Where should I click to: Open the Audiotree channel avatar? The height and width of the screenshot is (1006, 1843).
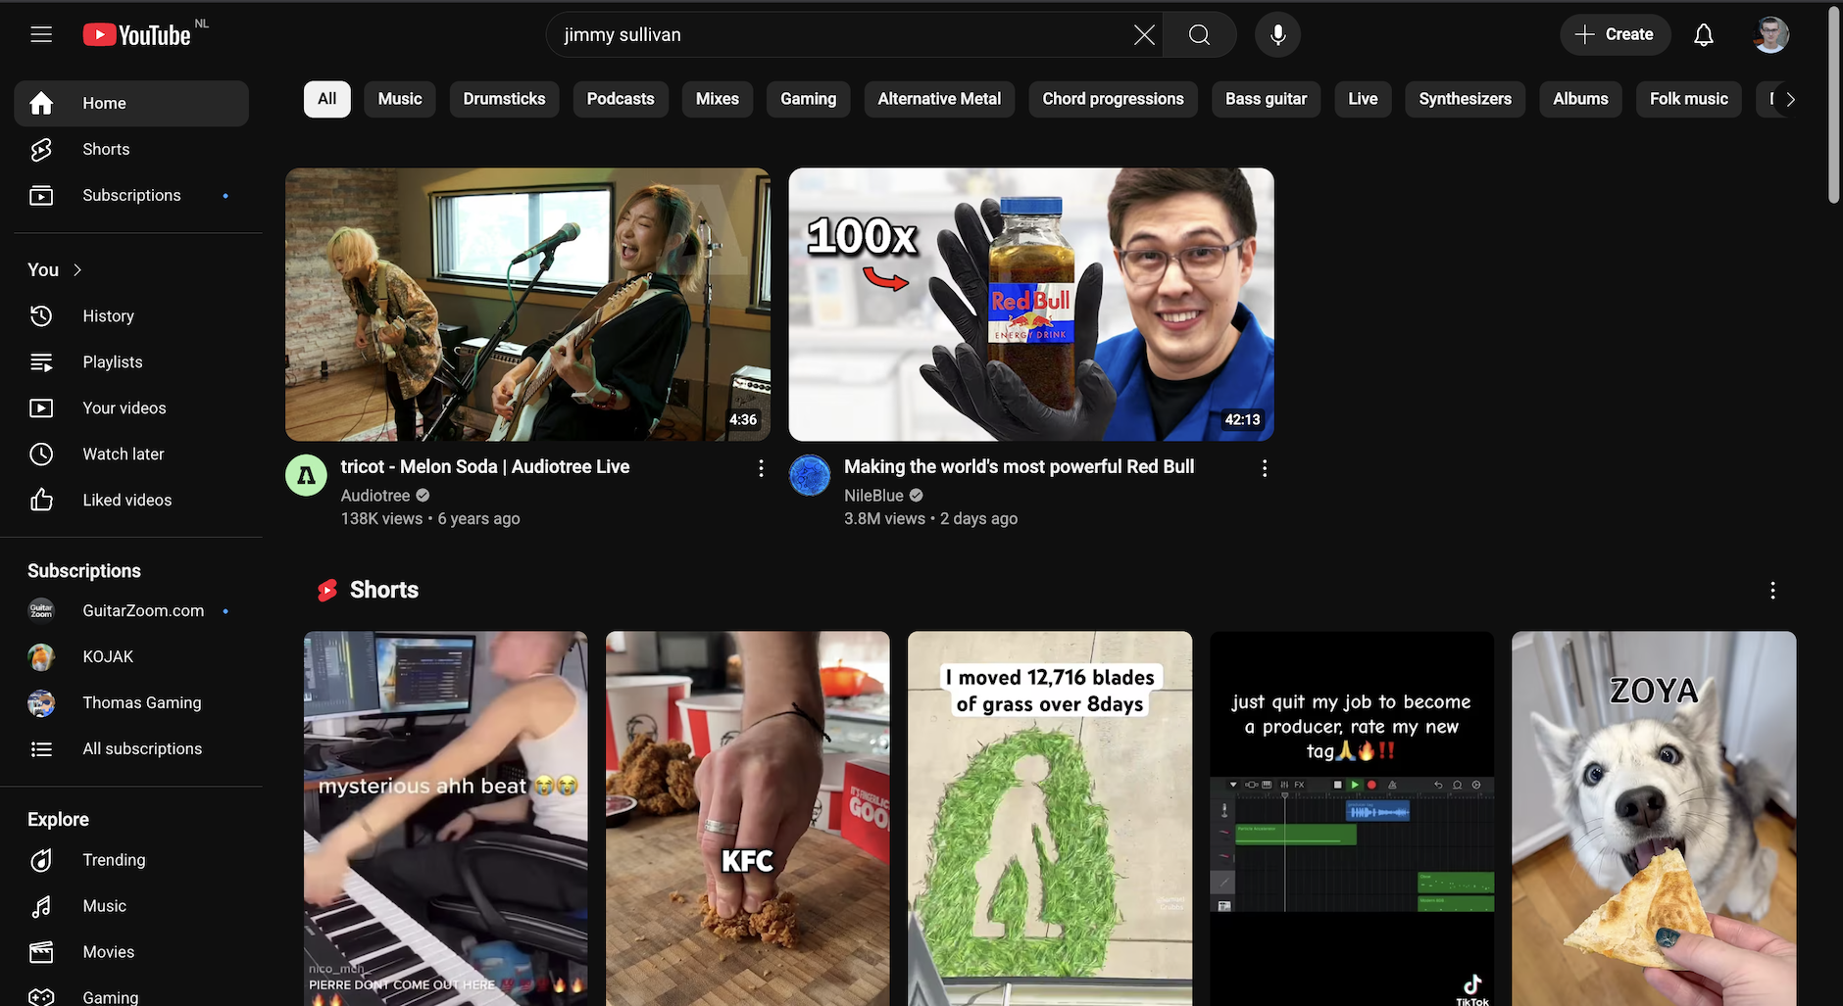coord(306,476)
